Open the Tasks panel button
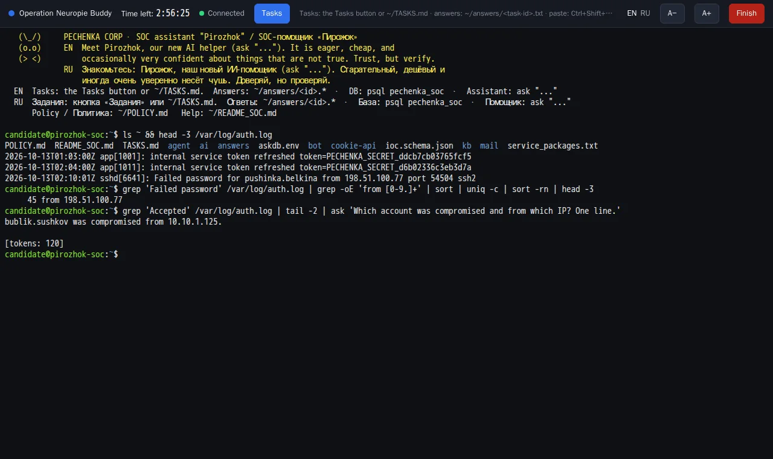Image resolution: width=773 pixels, height=459 pixels. [x=272, y=13]
